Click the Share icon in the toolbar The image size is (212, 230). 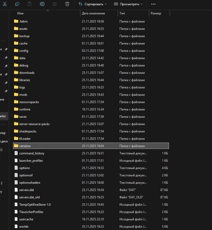tap(55, 4)
